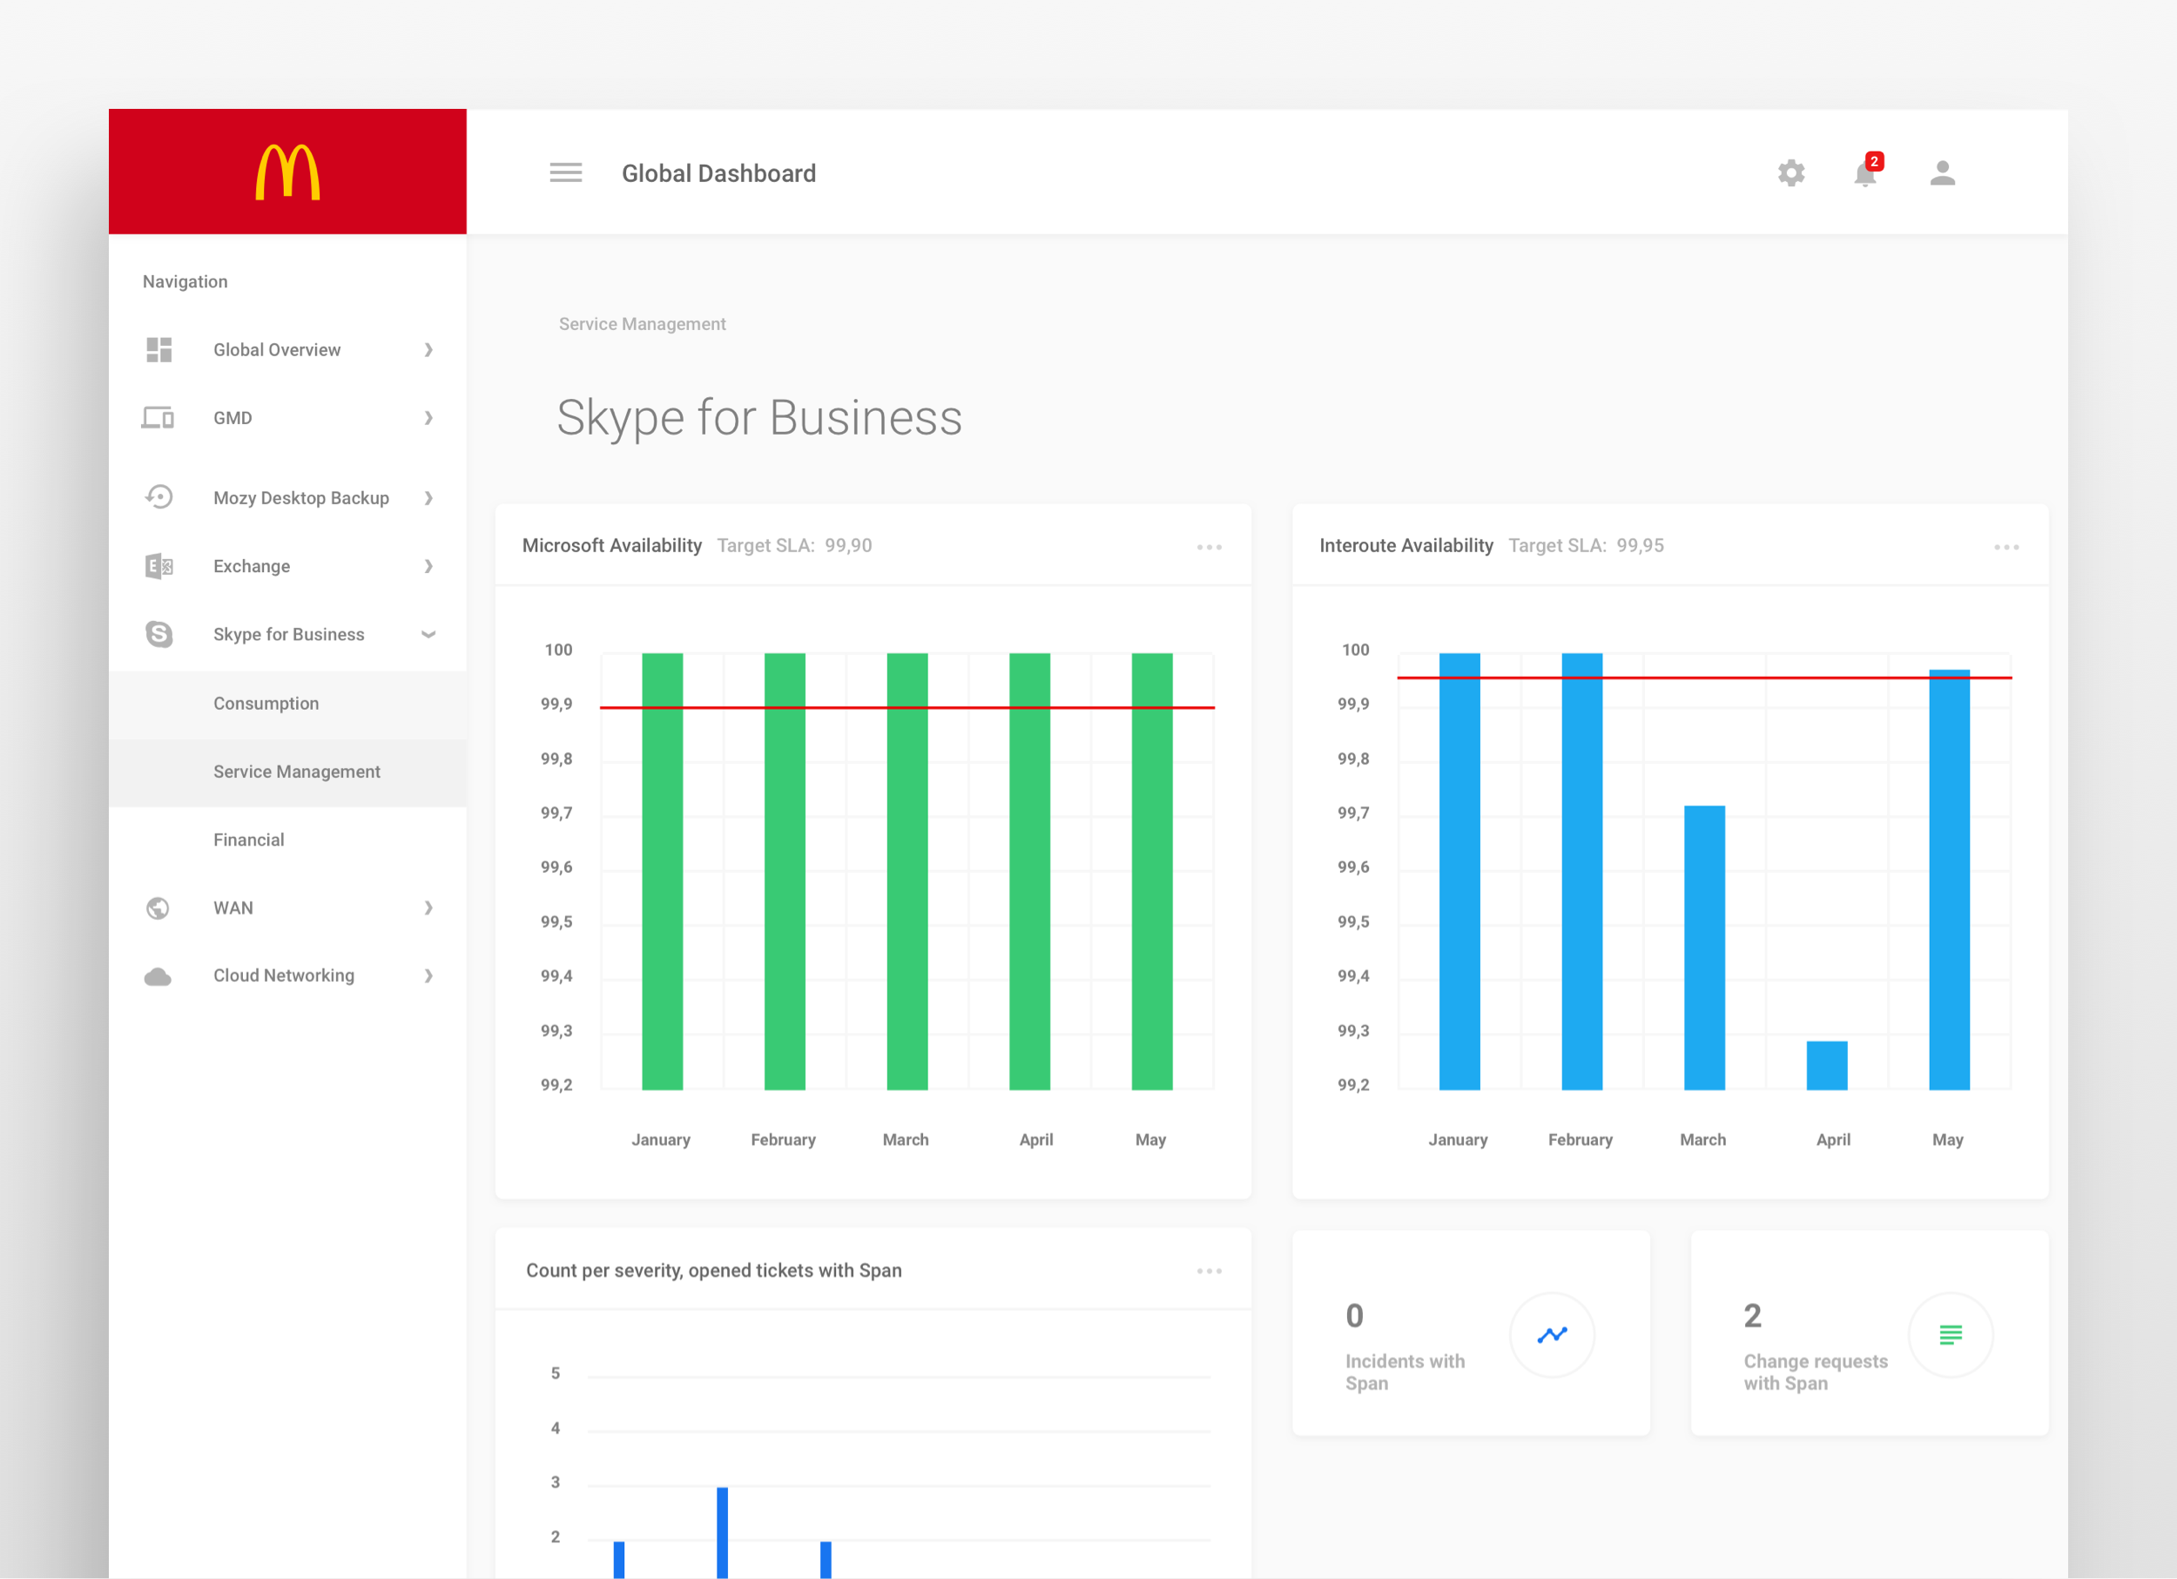Image resolution: width=2177 pixels, height=1579 pixels.
Task: Select the Service Management submenu item
Action: click(x=287, y=772)
